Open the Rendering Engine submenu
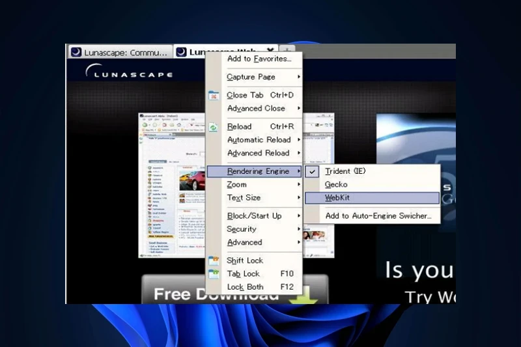The height and width of the screenshot is (347, 521). 255,171
